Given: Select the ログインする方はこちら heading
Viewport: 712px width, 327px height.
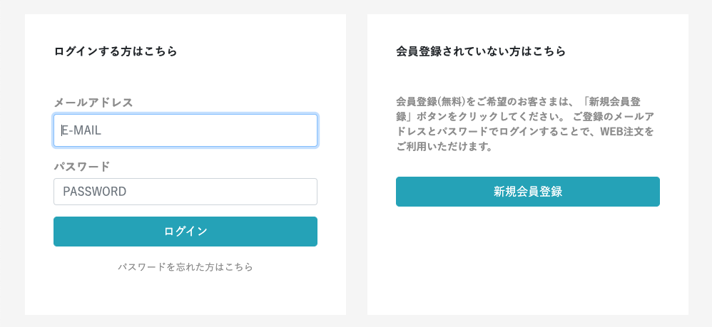Looking at the screenshot, I should 116,51.
